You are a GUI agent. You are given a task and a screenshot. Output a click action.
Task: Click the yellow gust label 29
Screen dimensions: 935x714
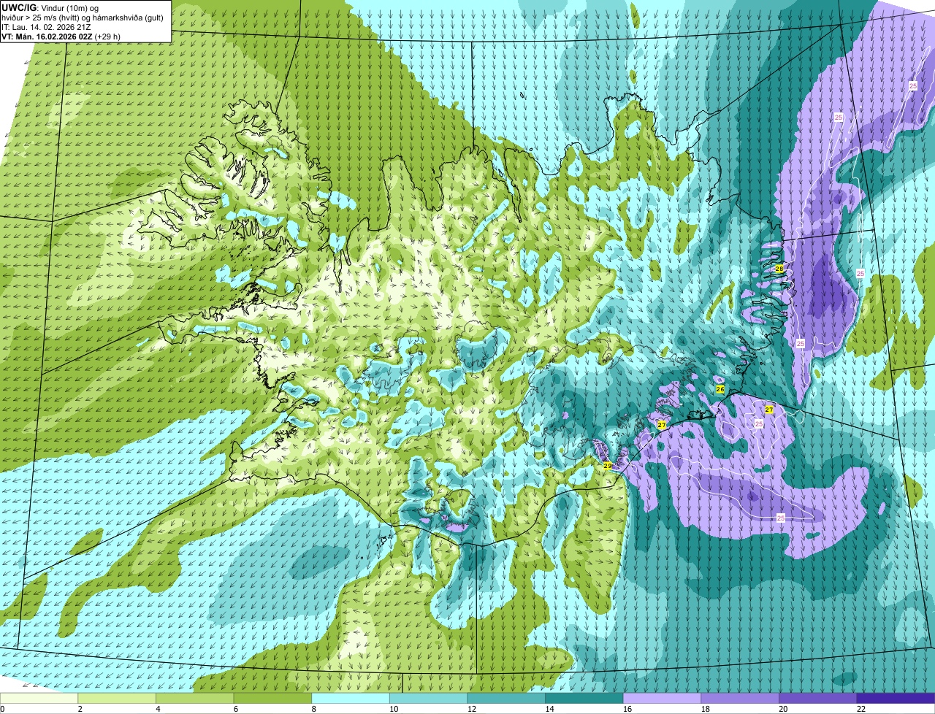pos(607,465)
